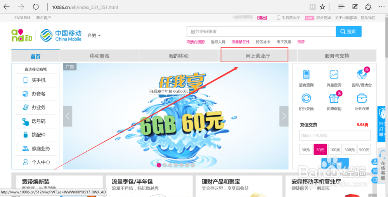Image resolution: width=388 pixels, height=197 pixels.
Task: Select 500元 recharge amount
Action: [364, 150]
